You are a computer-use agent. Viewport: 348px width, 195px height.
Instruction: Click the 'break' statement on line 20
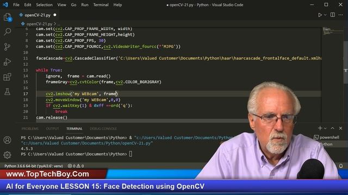pos(61,112)
